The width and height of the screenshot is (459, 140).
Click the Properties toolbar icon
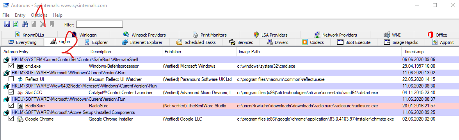pyautogui.click(x=52, y=24)
